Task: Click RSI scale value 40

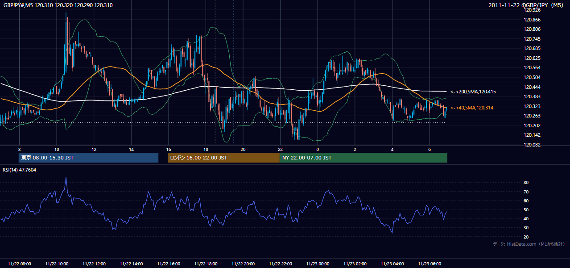Action: click(526, 218)
